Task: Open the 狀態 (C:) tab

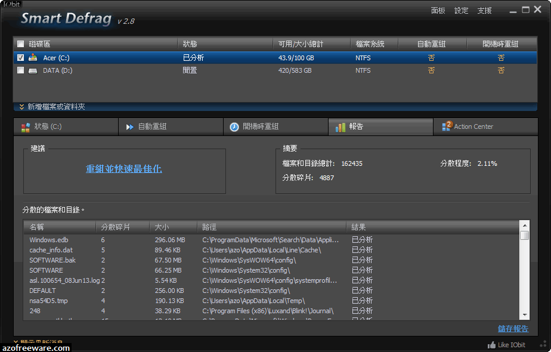Action: coord(66,126)
